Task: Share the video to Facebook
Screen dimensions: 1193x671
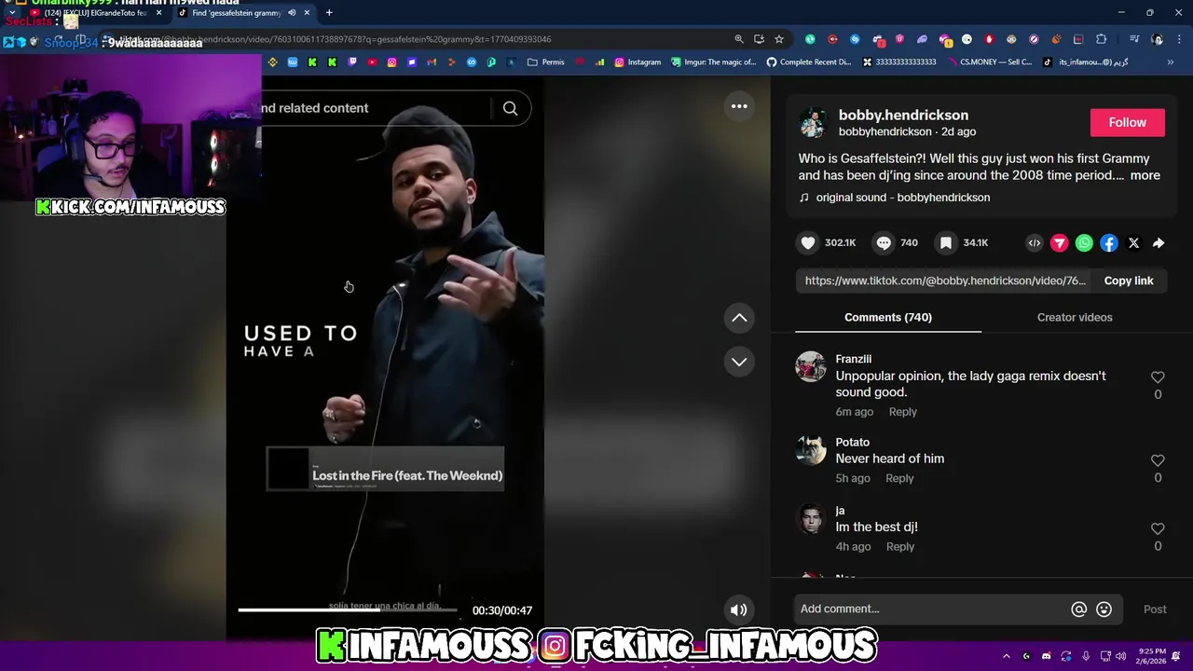Action: pyautogui.click(x=1109, y=243)
